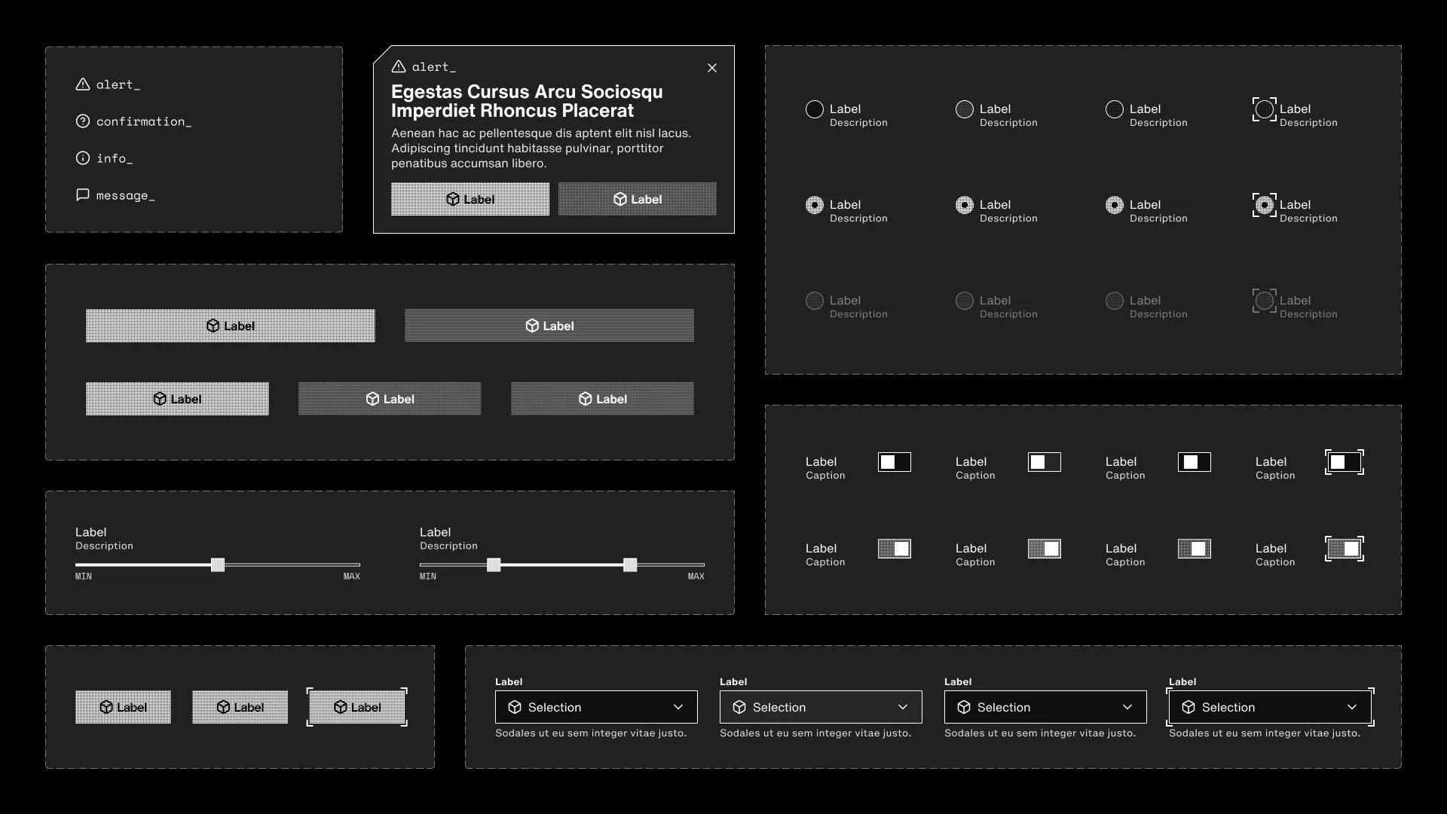Toggle the top-left Label Caption switch

(894, 462)
